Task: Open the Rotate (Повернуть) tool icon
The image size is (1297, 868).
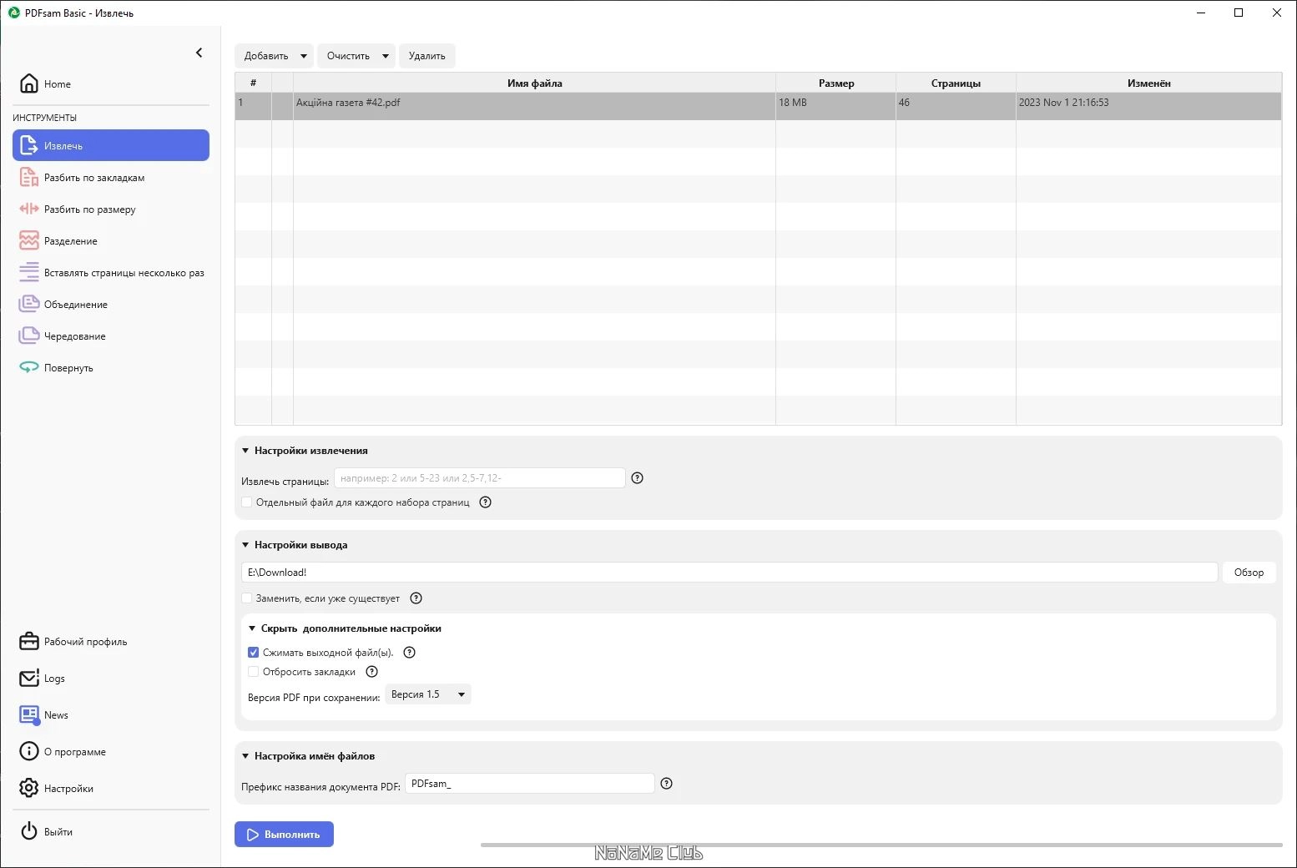Action: (29, 367)
